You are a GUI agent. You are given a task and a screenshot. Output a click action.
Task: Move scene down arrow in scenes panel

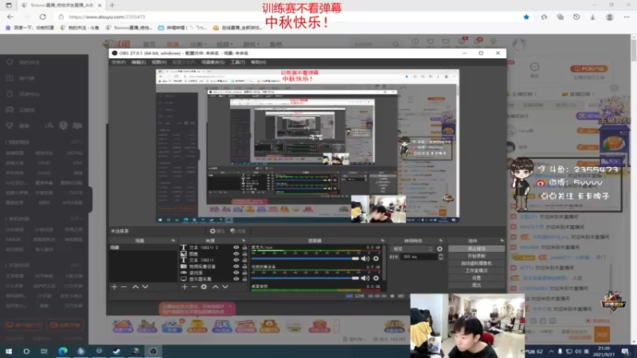(x=145, y=286)
